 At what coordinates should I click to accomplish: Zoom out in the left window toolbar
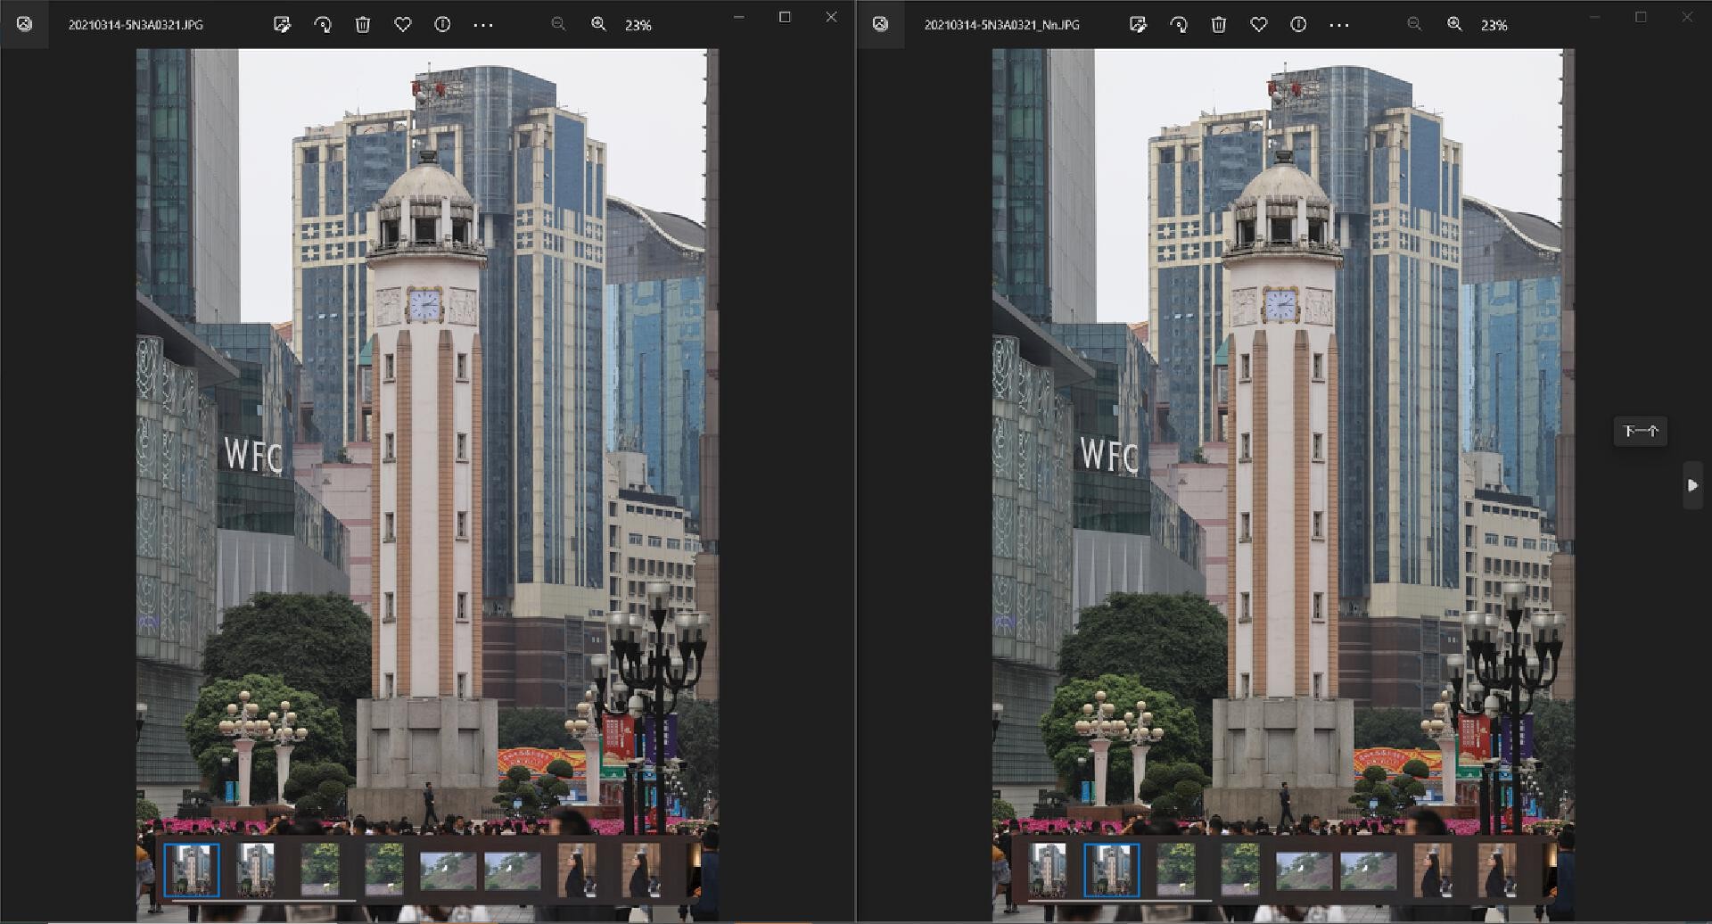558,25
